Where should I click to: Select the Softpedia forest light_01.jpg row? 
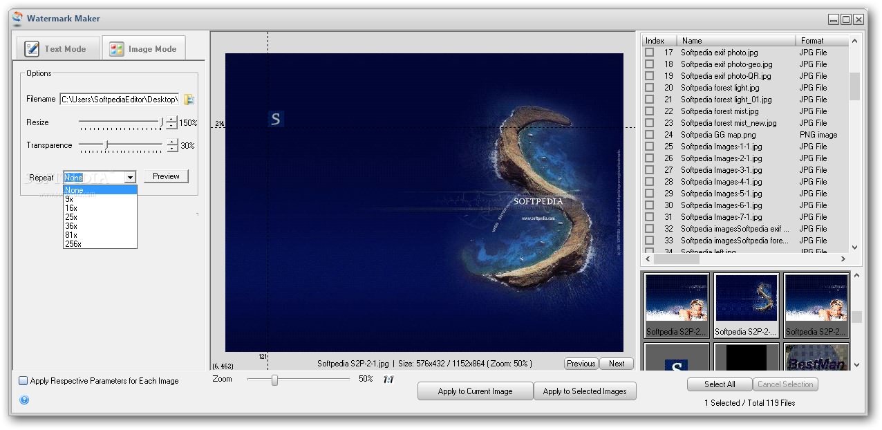745,100
